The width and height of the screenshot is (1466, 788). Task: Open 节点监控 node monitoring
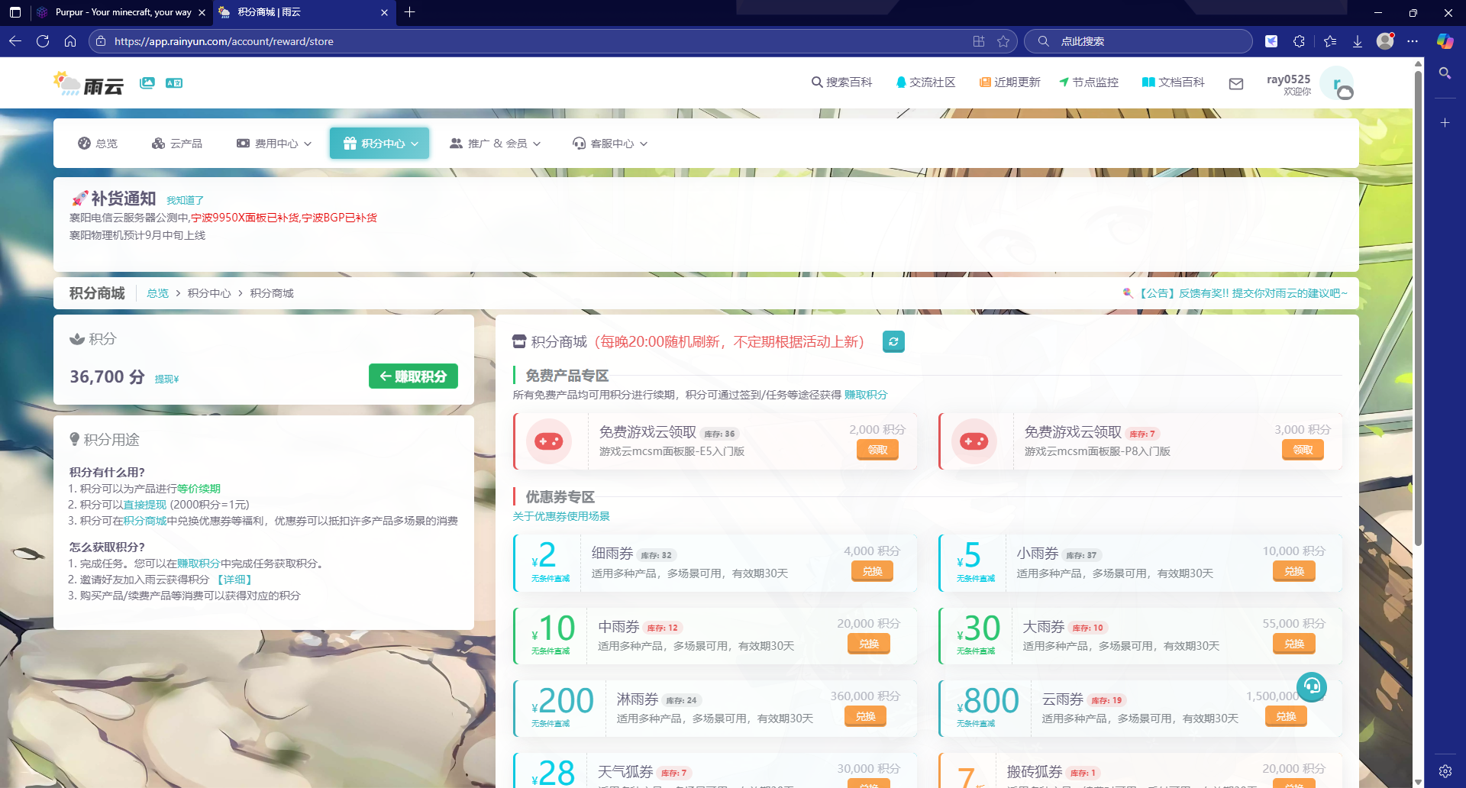pyautogui.click(x=1089, y=82)
